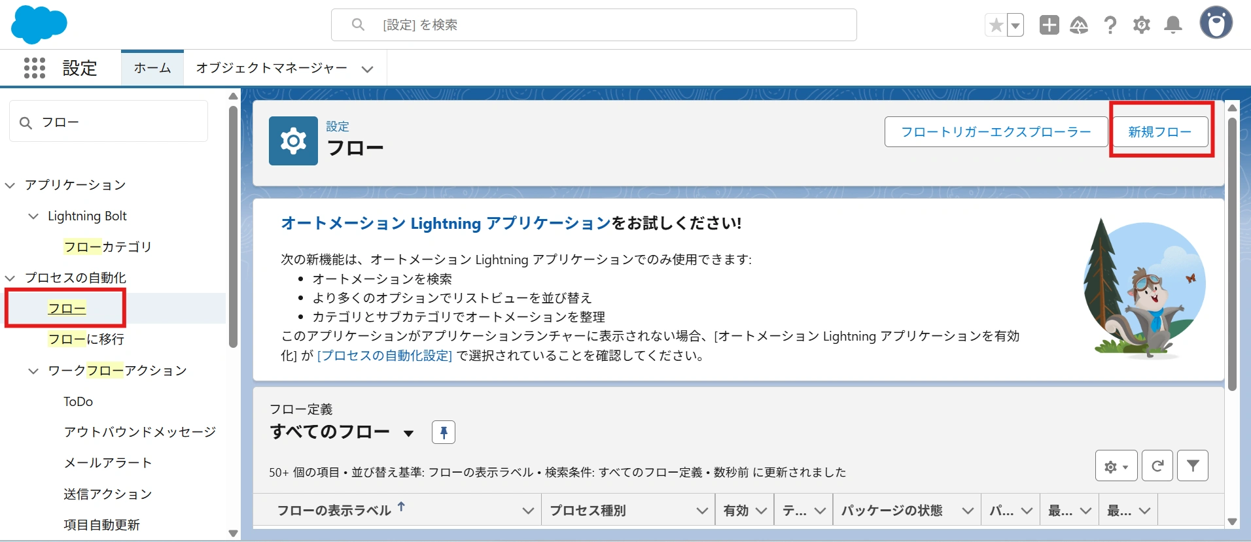Open アウトバウンドメッセージ in the sidebar

coord(139,432)
